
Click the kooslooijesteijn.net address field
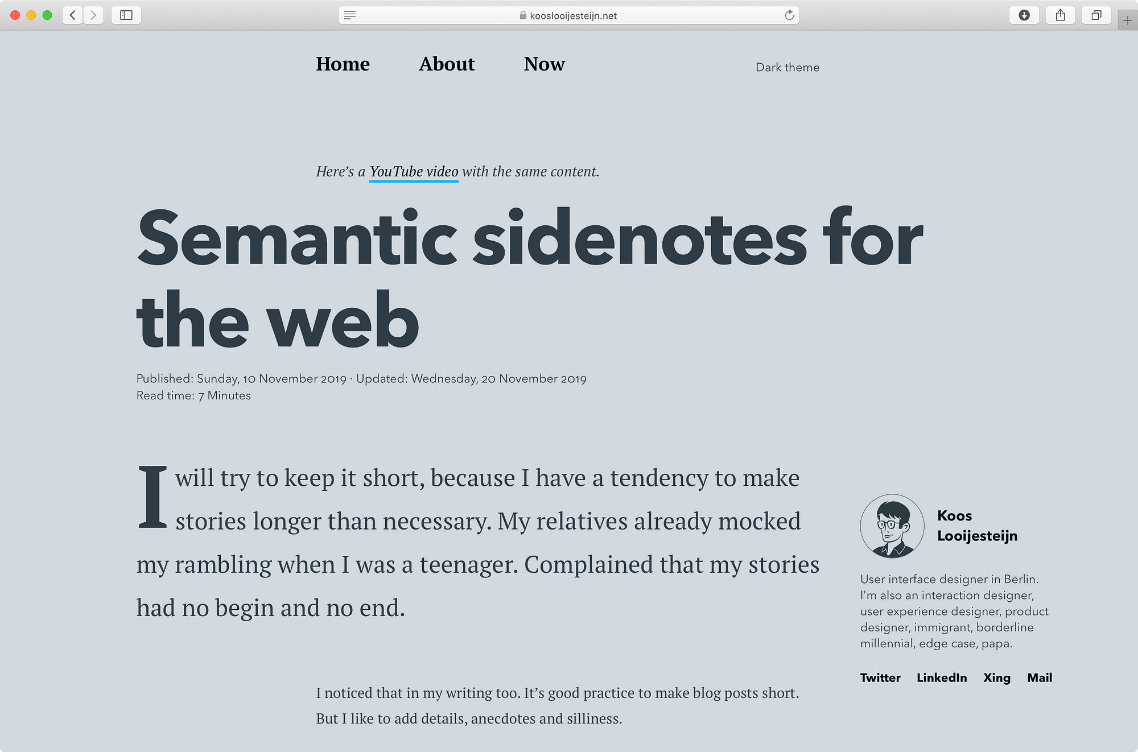click(x=569, y=15)
